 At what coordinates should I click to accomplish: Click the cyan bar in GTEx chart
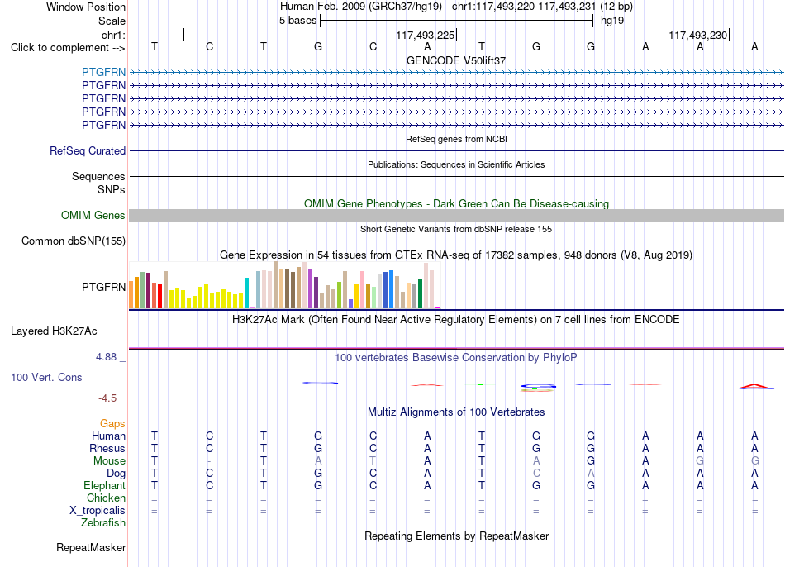[x=246, y=293]
